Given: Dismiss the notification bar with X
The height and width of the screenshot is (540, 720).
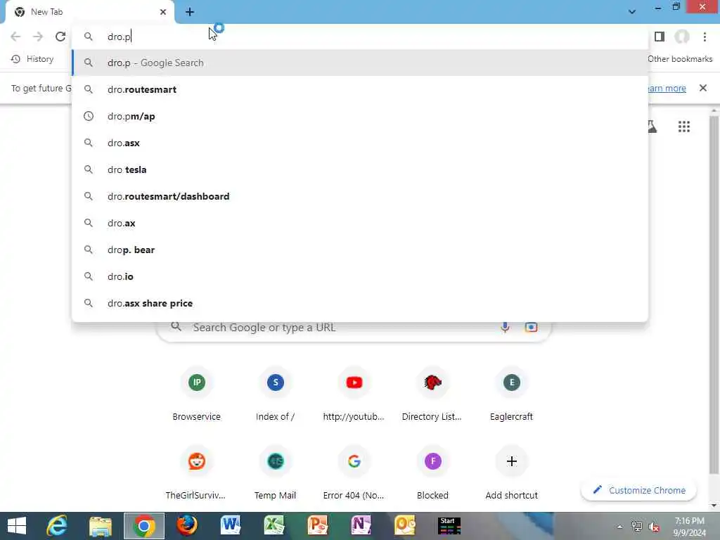Looking at the screenshot, I should 703,88.
